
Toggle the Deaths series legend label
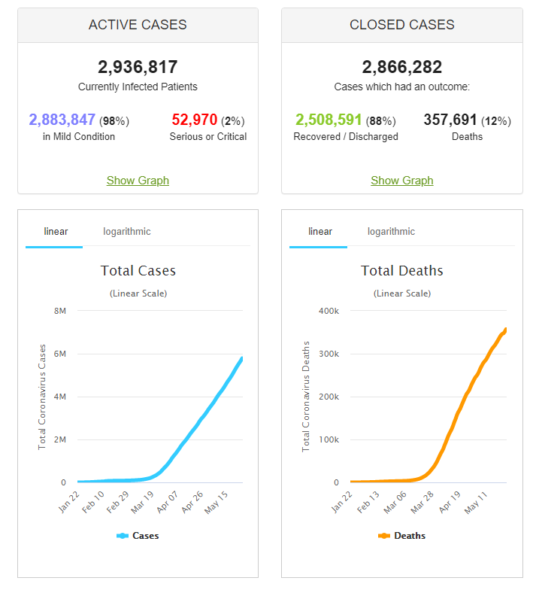(410, 536)
